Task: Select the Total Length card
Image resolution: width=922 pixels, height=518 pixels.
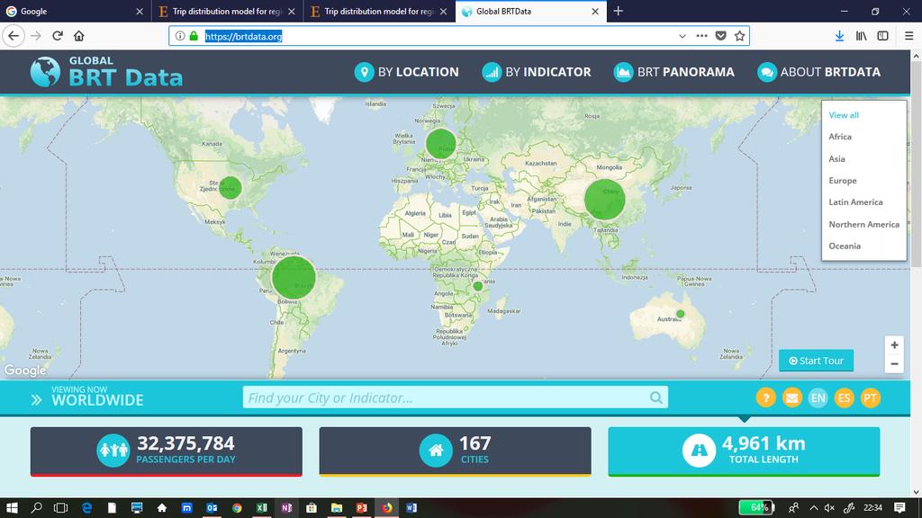Action: (x=744, y=451)
